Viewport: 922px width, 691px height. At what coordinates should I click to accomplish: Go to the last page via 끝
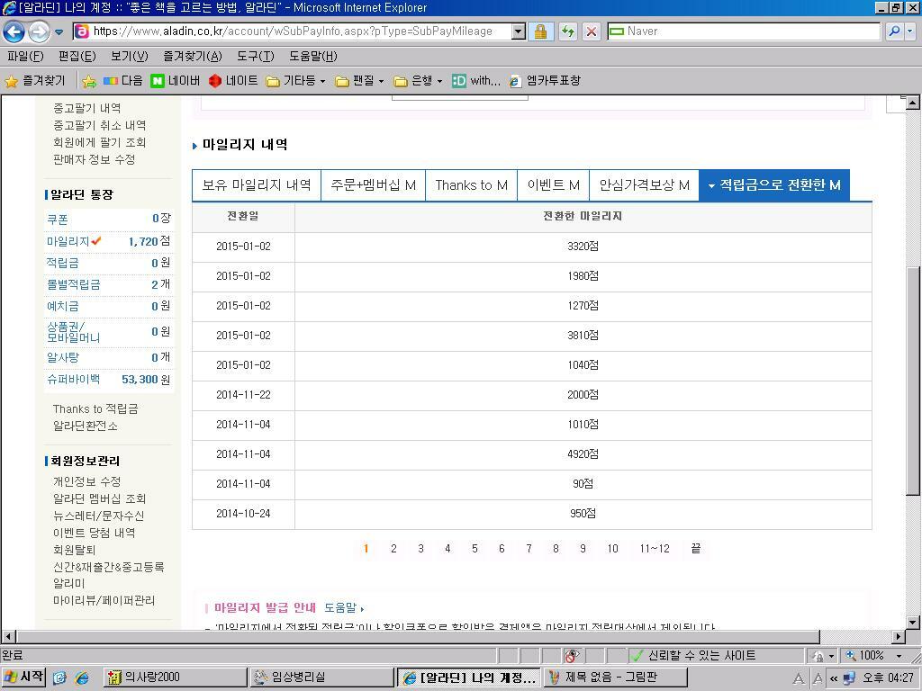[x=696, y=549]
